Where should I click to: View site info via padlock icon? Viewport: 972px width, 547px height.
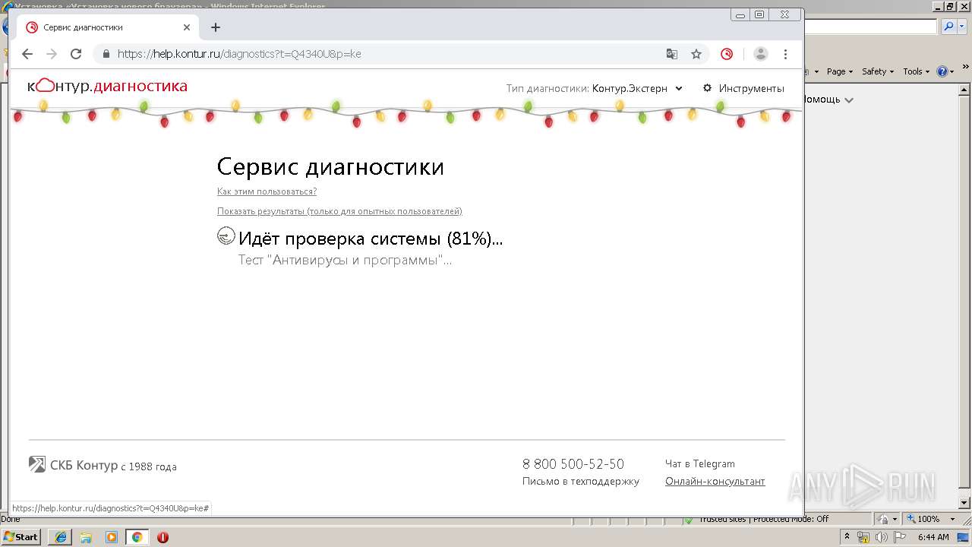tap(106, 54)
